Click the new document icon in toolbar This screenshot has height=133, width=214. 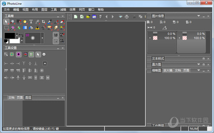76,17
